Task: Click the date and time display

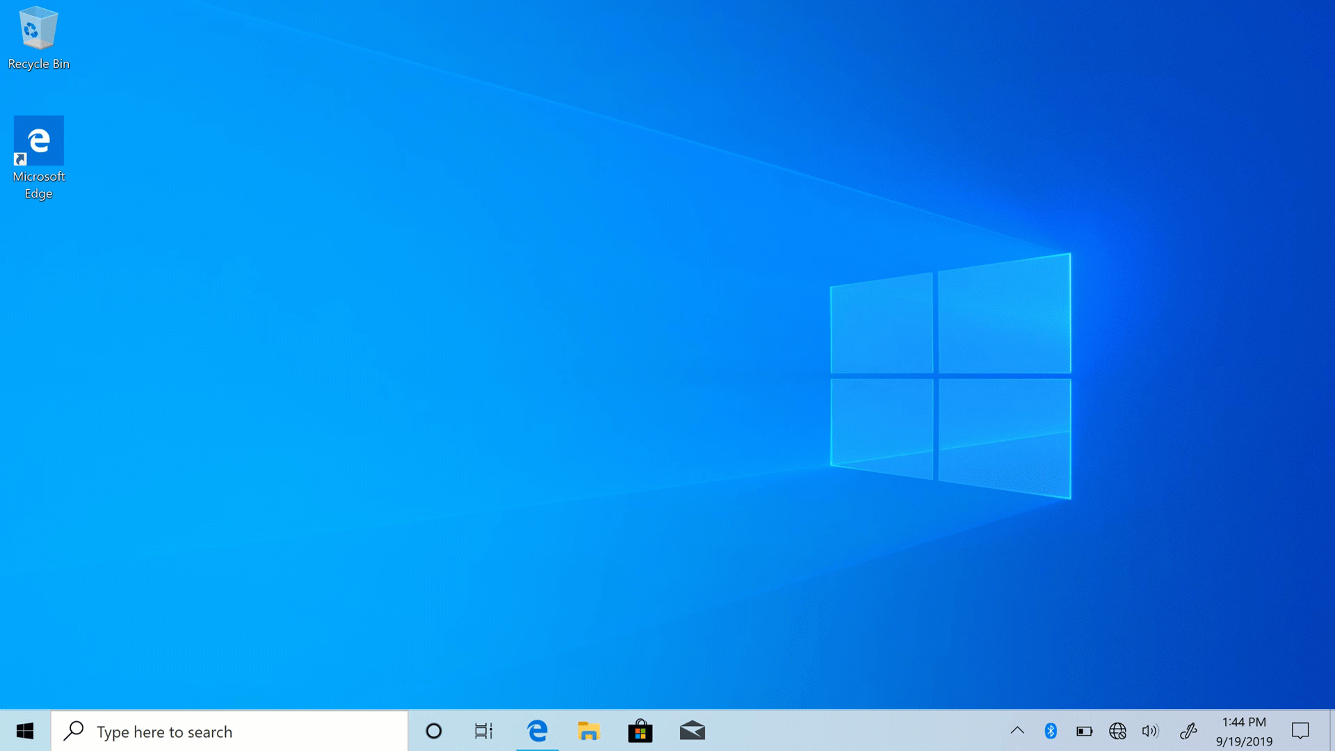Action: pos(1244,731)
